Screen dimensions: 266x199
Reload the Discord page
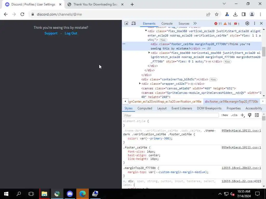22,15
